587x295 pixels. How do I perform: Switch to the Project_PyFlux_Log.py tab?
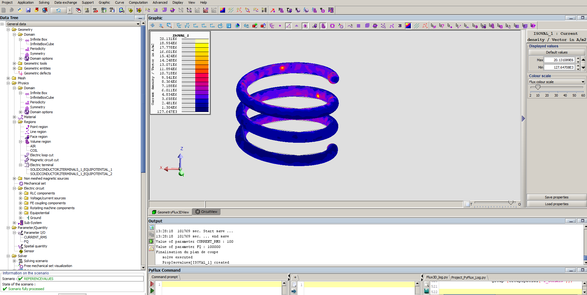[468, 277]
